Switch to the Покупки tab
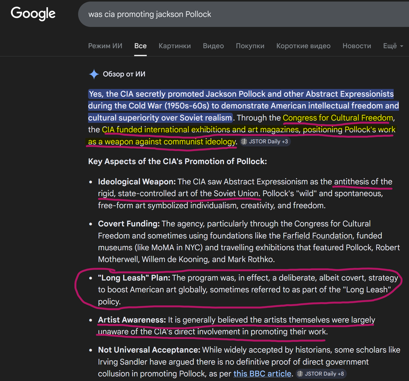 click(250, 46)
